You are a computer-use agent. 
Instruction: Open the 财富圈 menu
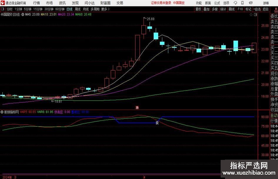105,3
